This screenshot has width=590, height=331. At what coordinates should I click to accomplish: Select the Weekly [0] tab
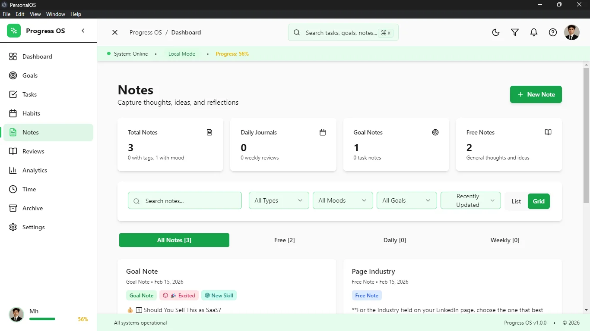click(x=505, y=240)
